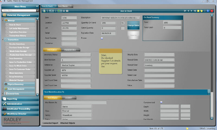Toggle the Containerized checkbox
The image size is (217, 130).
tap(161, 102)
